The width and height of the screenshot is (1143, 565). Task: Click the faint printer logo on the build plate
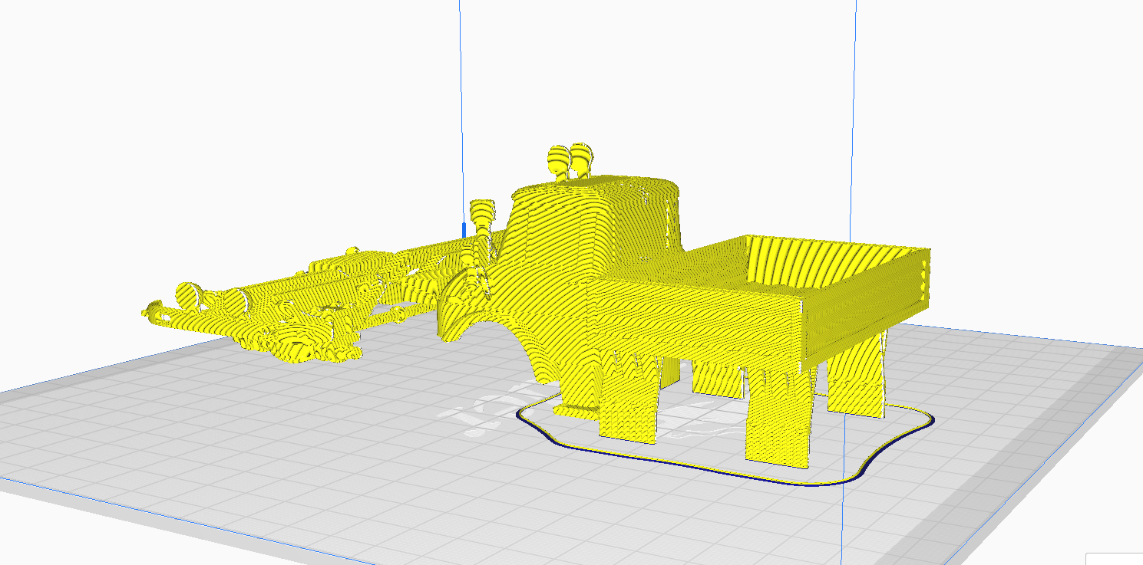(x=476, y=416)
